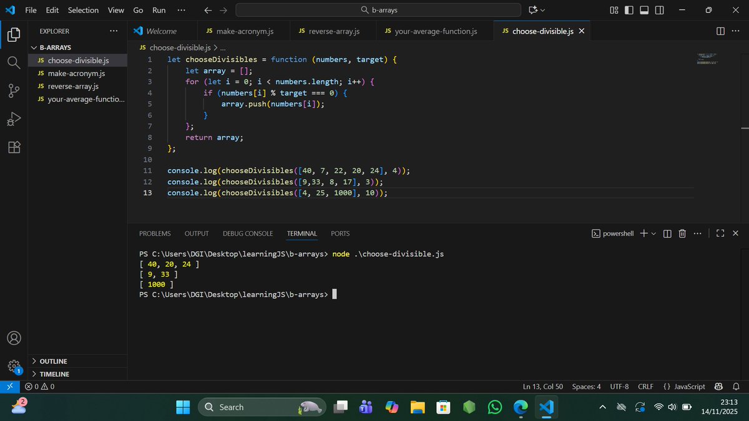The height and width of the screenshot is (421, 749).
Task: Expand the OUTLINE section
Action: (53, 361)
